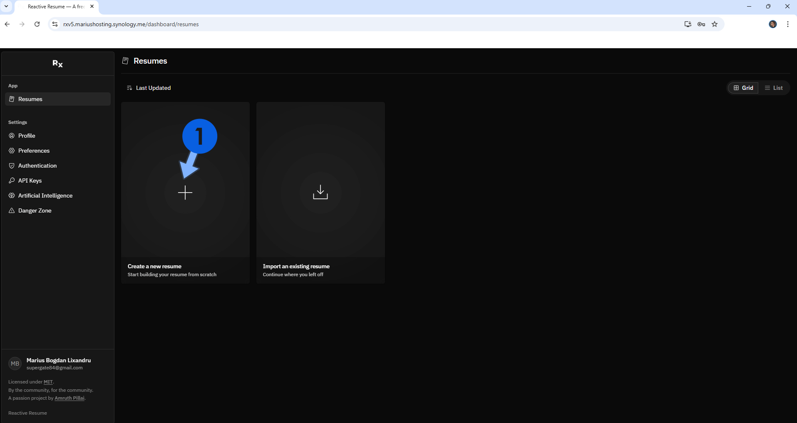Open the Marius Bogdan Lixandru user account

click(x=57, y=364)
